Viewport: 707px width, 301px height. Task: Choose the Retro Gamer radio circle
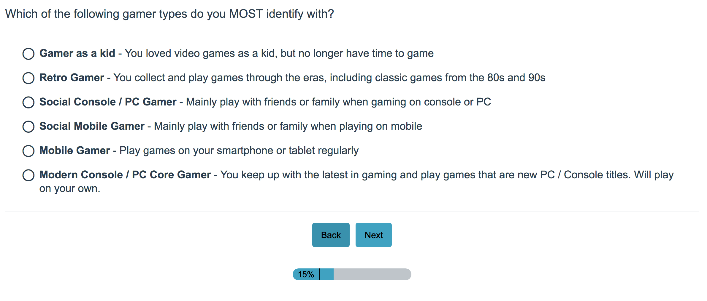[x=28, y=78]
